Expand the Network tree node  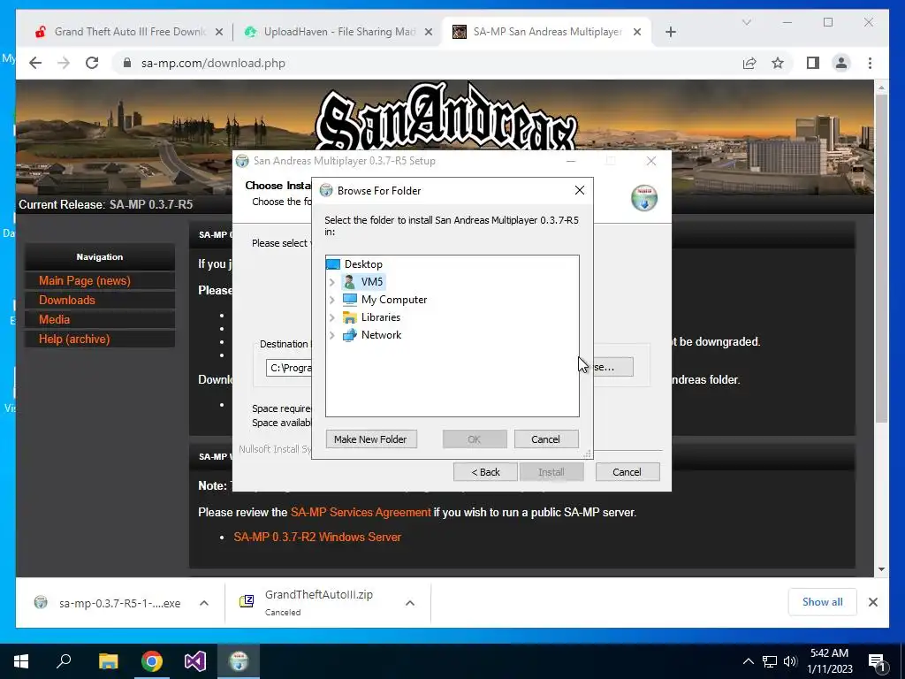[332, 335]
